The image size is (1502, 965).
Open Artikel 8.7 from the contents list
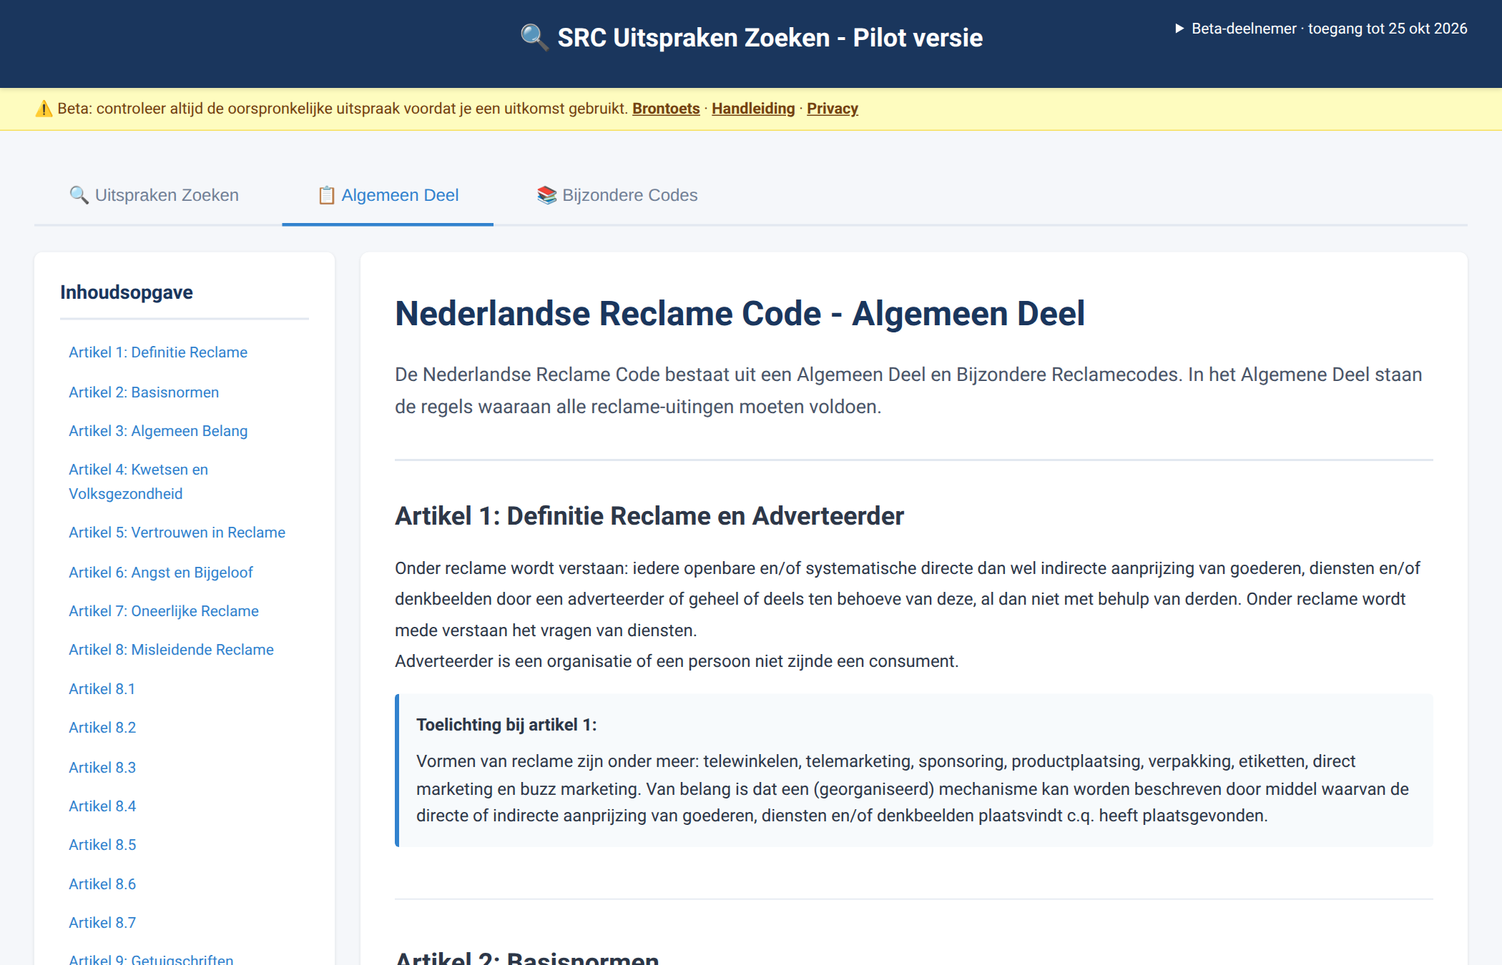pos(102,923)
